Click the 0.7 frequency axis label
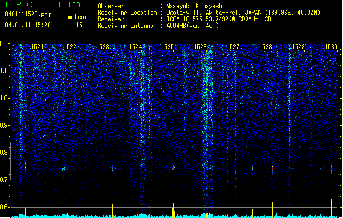Image resolution: width=343 pixels, height=218 pixels. point(4,180)
